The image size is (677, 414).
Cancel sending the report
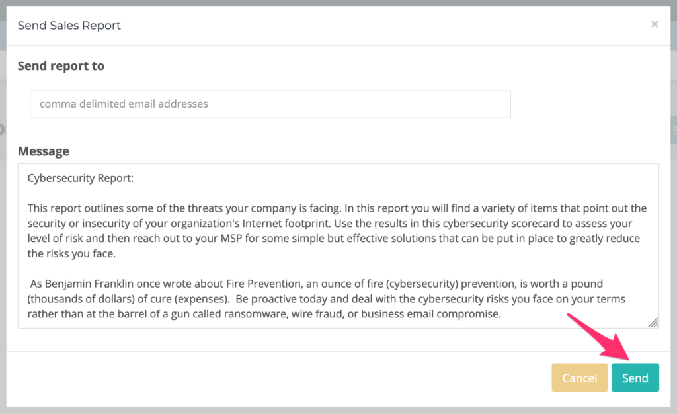pyautogui.click(x=579, y=378)
